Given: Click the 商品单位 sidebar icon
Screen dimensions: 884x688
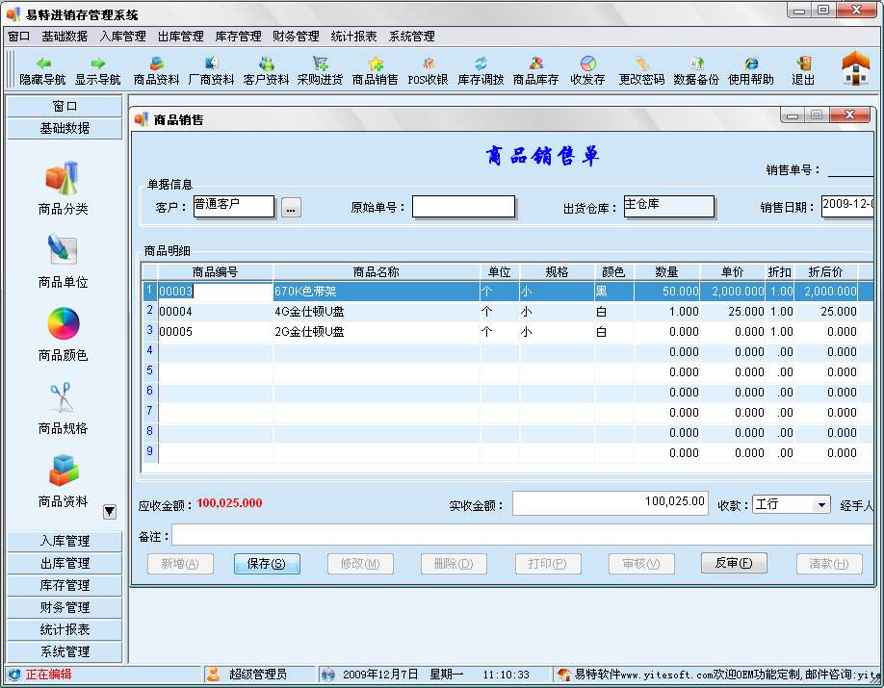Looking at the screenshot, I should (x=61, y=260).
